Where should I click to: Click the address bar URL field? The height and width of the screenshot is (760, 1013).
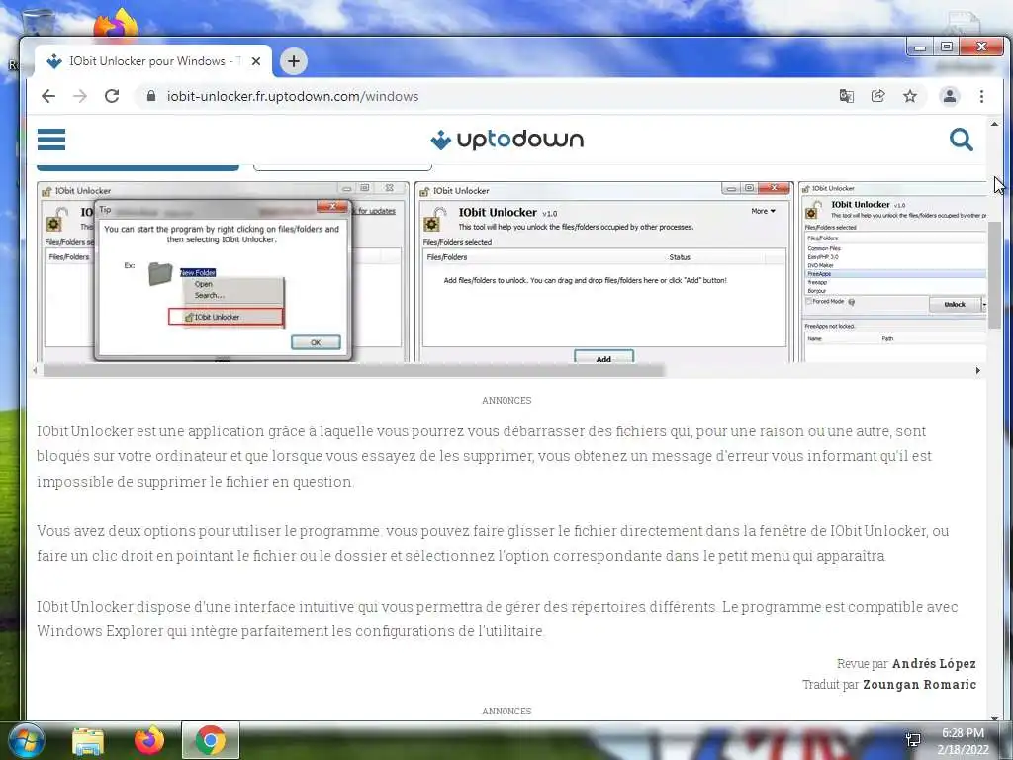coord(293,96)
